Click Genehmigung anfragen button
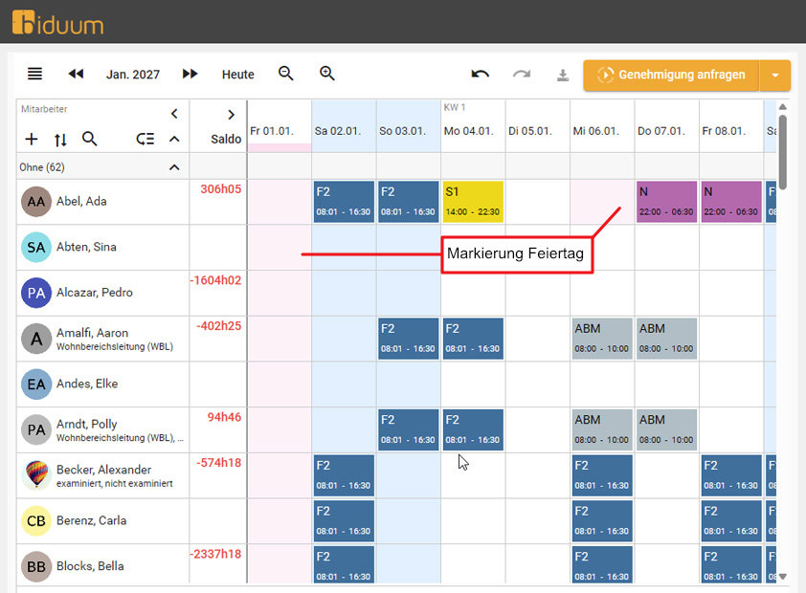 (x=671, y=76)
